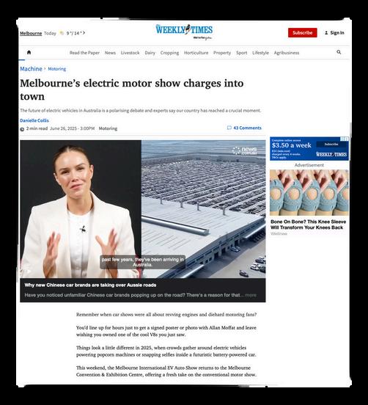The height and width of the screenshot is (405, 368).
Task: Open the Livestock menu item
Action: (x=130, y=53)
